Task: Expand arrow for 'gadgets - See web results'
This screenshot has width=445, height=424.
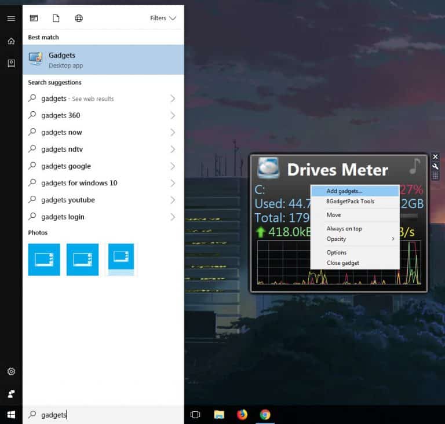Action: point(173,98)
